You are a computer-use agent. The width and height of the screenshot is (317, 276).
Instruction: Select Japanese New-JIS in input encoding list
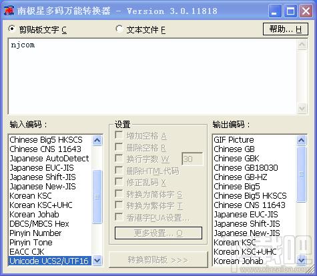click(50, 187)
